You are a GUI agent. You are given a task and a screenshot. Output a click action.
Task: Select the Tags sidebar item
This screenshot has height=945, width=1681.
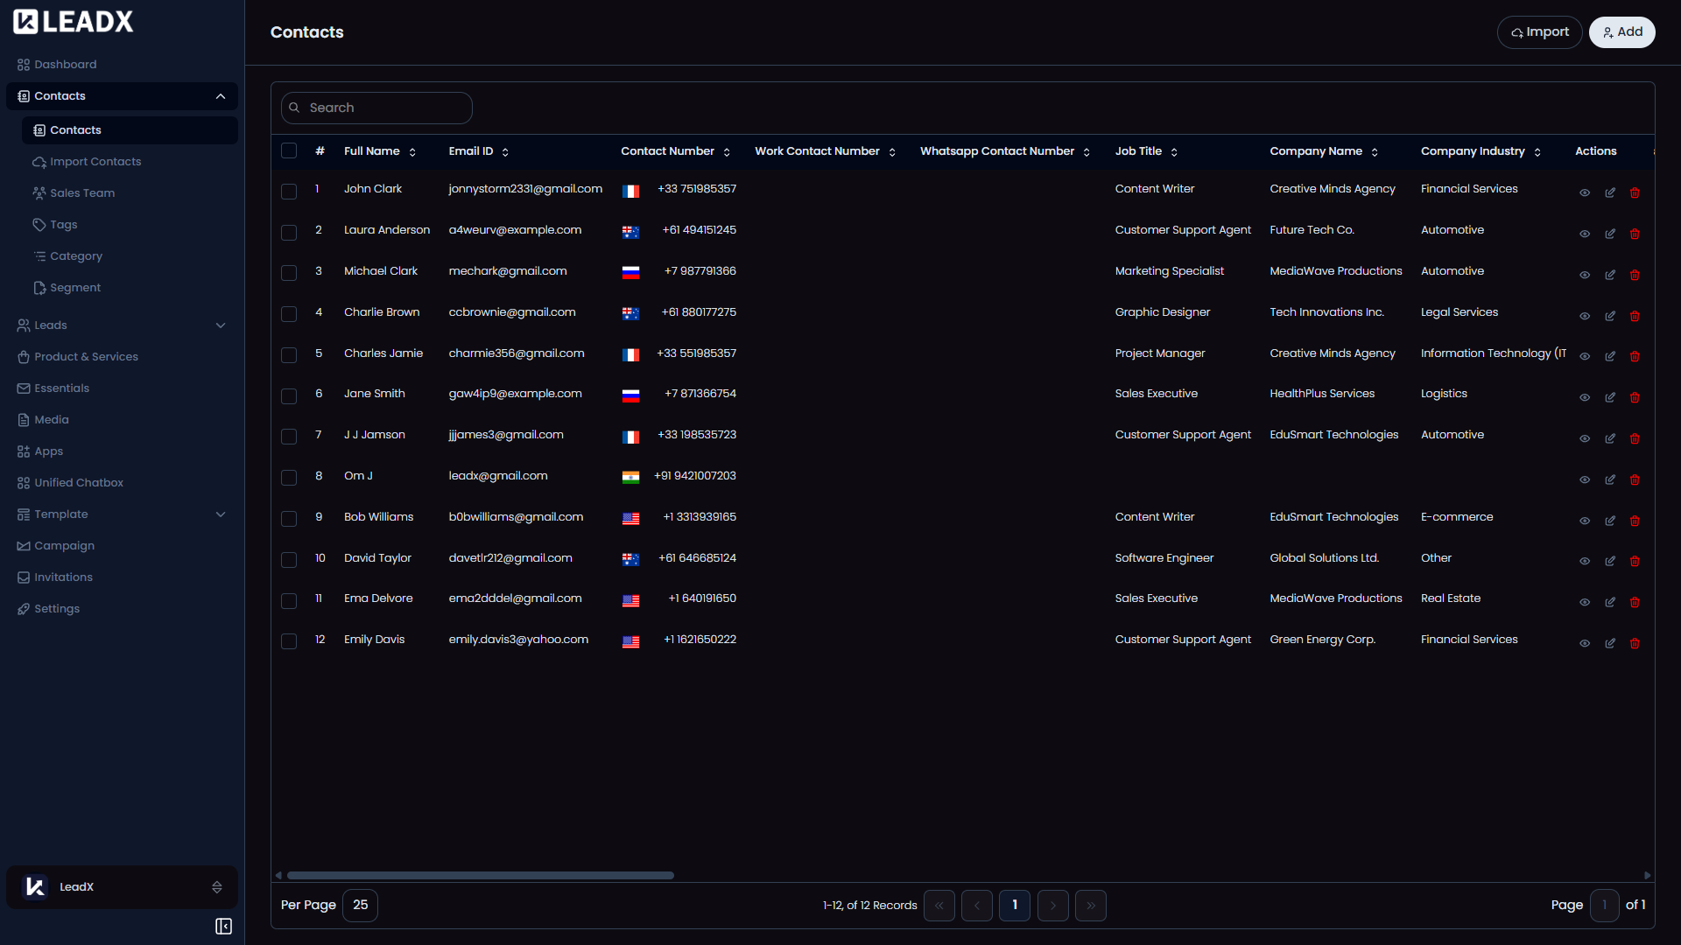pos(63,224)
